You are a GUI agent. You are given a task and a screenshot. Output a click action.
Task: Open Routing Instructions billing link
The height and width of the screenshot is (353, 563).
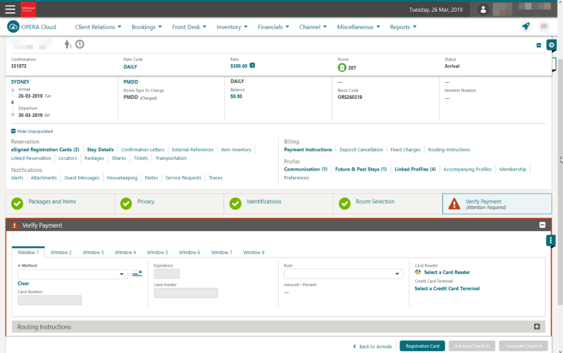click(449, 150)
